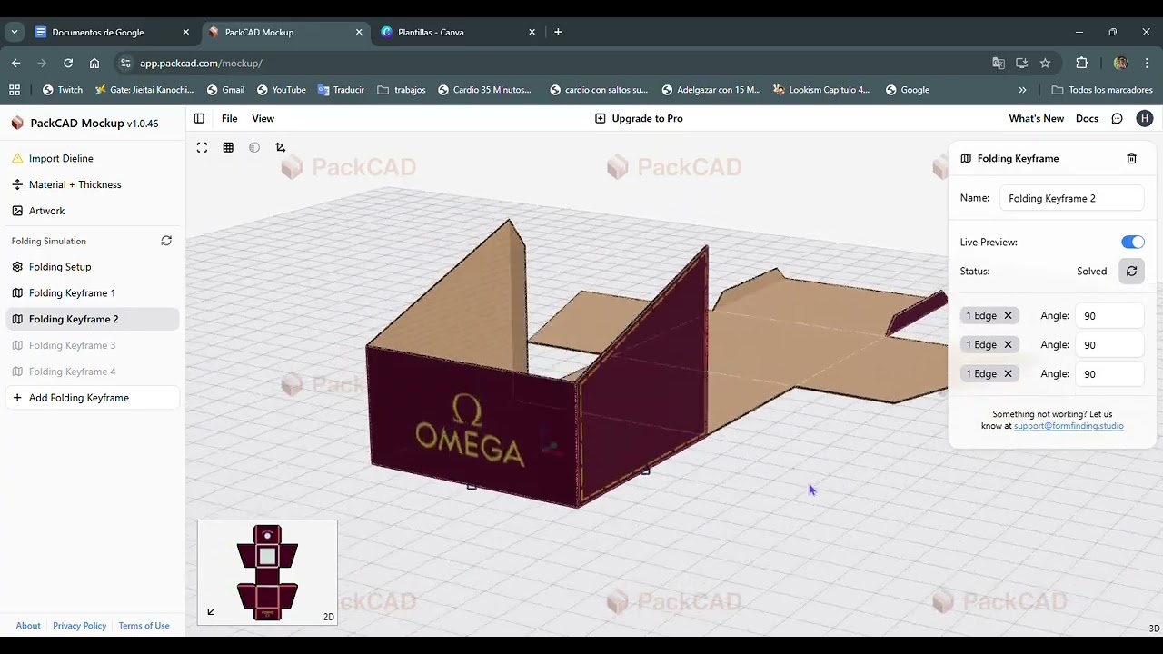Click the axes orientation icon
Screen dimensions: 1163x654
tap(280, 147)
